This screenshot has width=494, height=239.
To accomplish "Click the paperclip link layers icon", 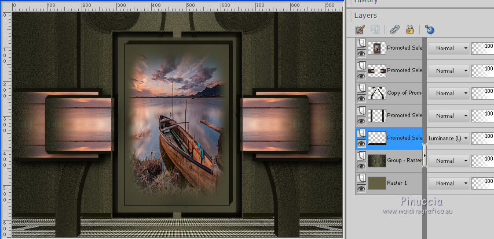I will point(394,30).
